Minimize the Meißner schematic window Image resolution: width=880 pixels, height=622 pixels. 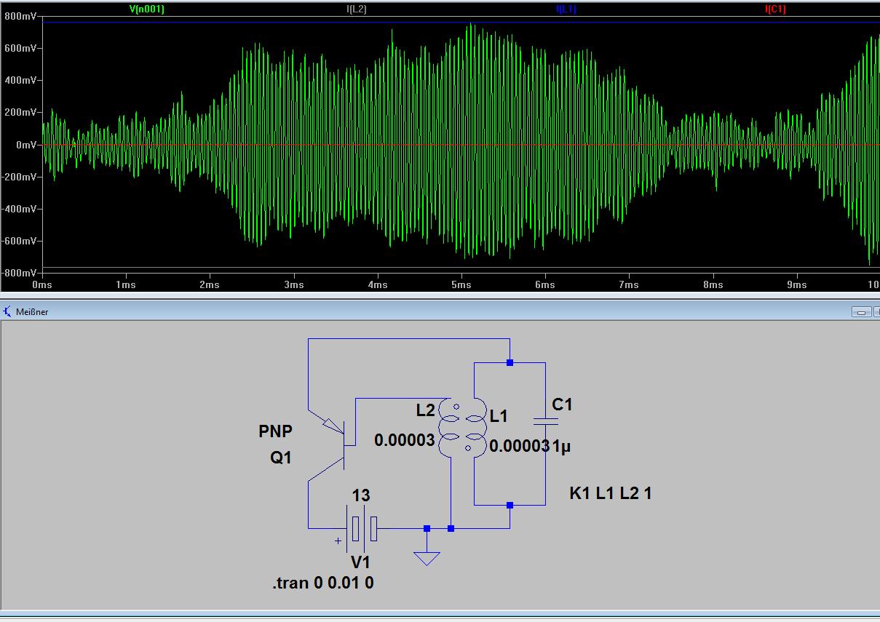pyautogui.click(x=862, y=312)
